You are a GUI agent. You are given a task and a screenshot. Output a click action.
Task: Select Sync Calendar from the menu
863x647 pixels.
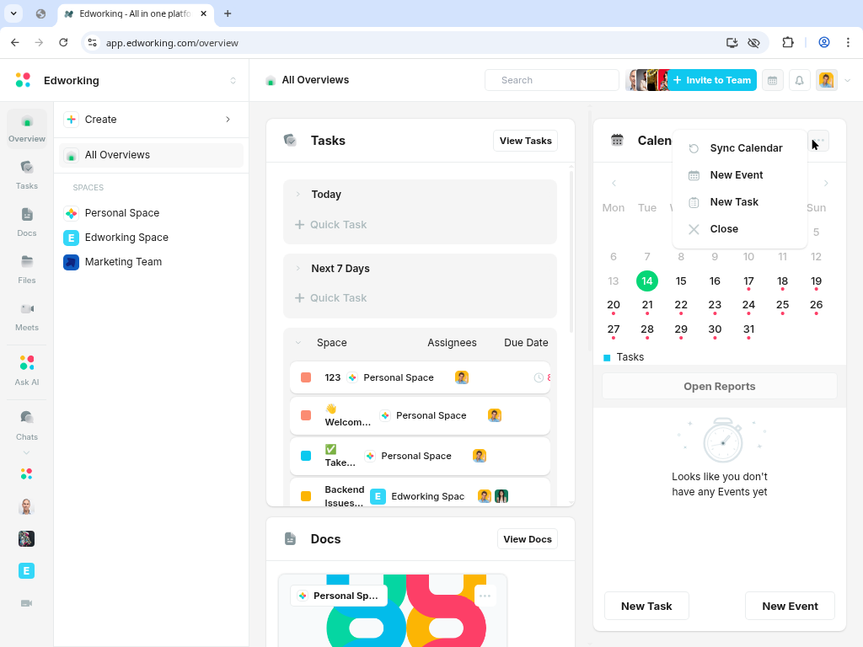pos(746,148)
